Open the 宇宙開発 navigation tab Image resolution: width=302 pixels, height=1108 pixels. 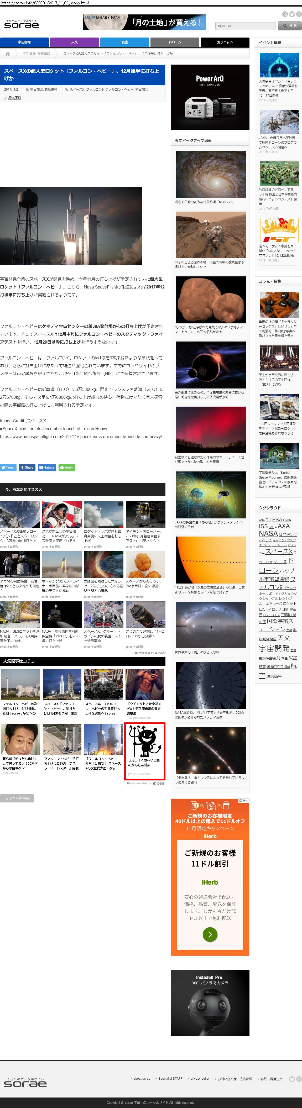tap(24, 42)
